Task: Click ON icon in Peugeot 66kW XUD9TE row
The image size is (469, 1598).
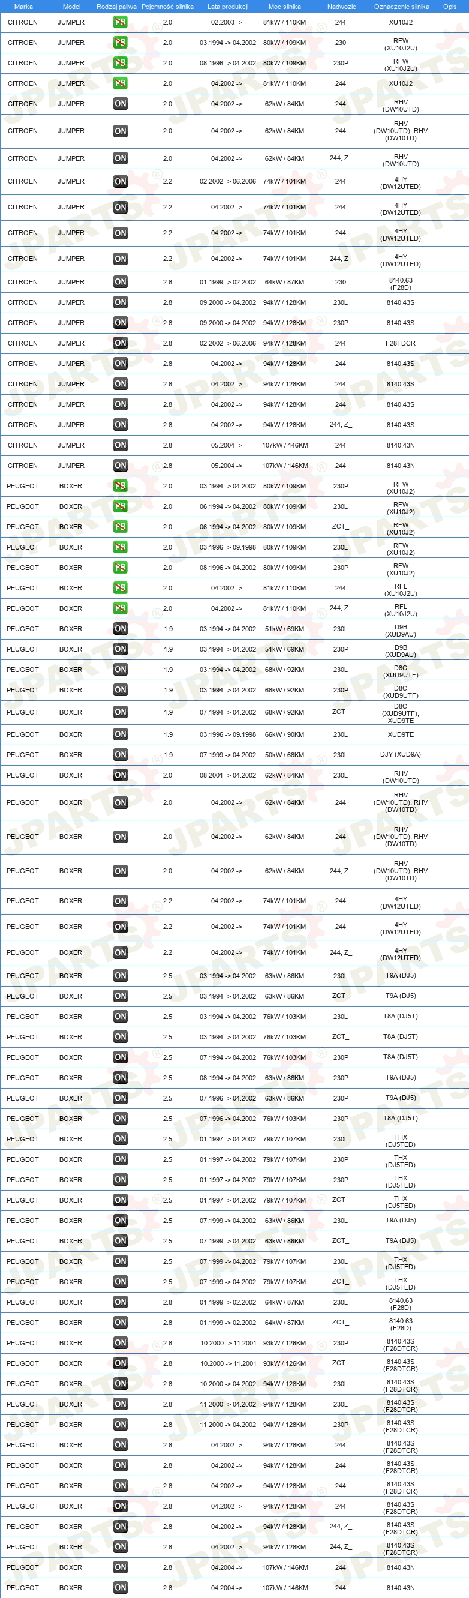Action: (121, 734)
